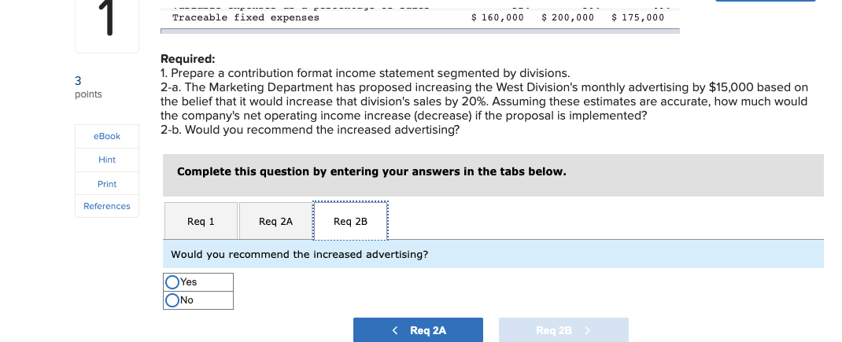Screen dimensions: 842x342
Task: Click the left chevron on the Req 2A button
Action: coord(395,331)
